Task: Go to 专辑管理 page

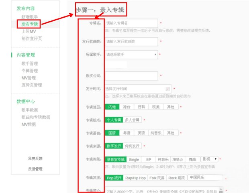Action: [x=30, y=71]
